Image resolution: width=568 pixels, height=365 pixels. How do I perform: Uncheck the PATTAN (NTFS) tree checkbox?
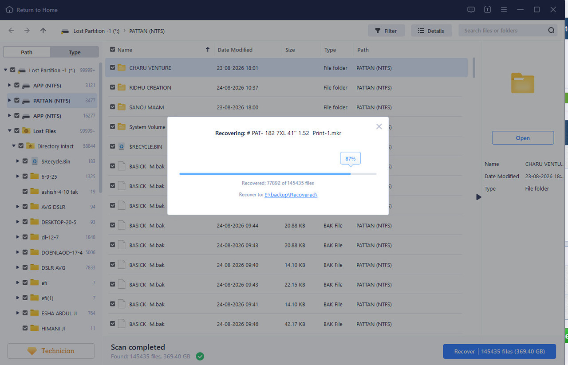click(x=17, y=101)
